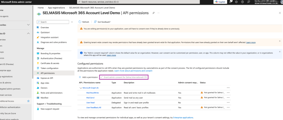Click the feedback person icon in top bar
Viewport: 283px width, 120px height.
tap(248, 2)
